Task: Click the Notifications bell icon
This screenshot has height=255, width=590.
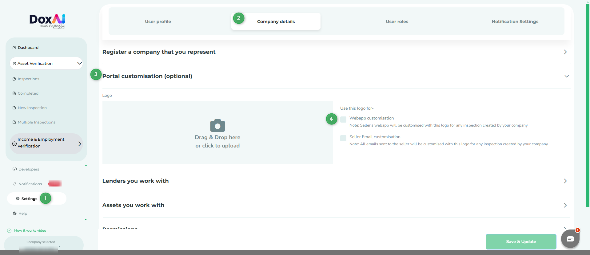Action: coord(14,184)
